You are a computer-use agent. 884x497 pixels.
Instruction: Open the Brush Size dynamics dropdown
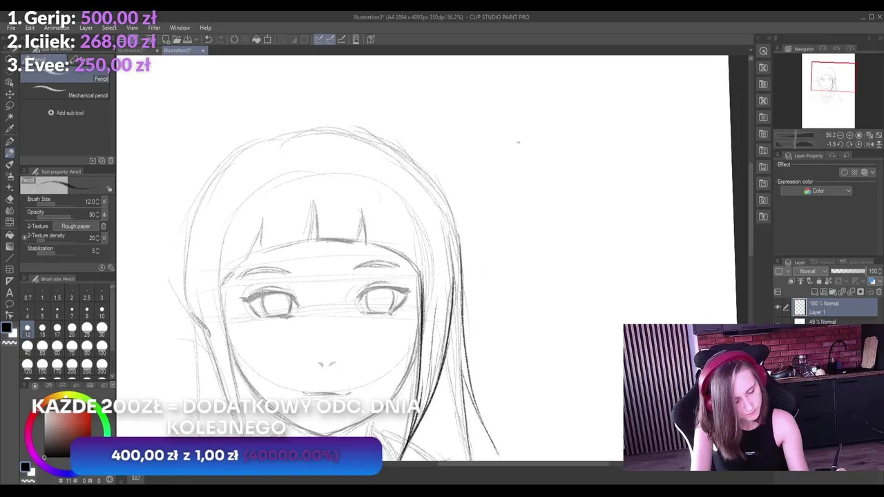click(x=104, y=201)
